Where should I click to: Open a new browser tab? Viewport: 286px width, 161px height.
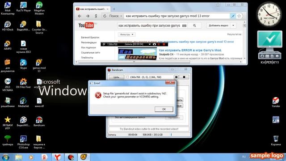click(x=114, y=9)
